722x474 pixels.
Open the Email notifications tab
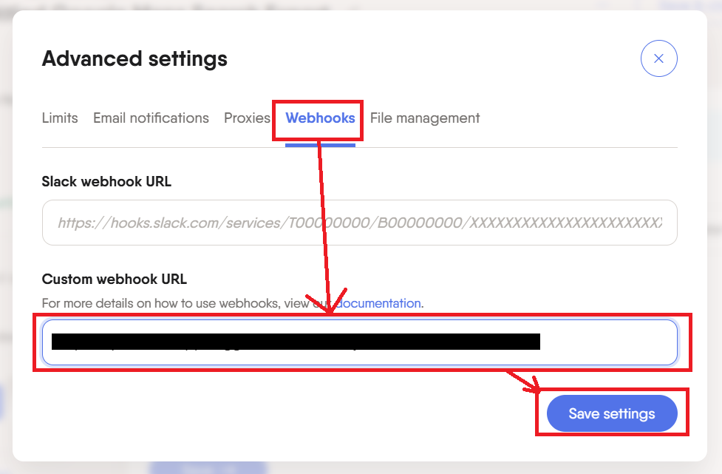click(x=151, y=118)
